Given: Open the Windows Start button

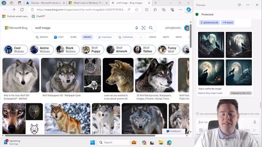Looking at the screenshot, I should tap(93, 143).
